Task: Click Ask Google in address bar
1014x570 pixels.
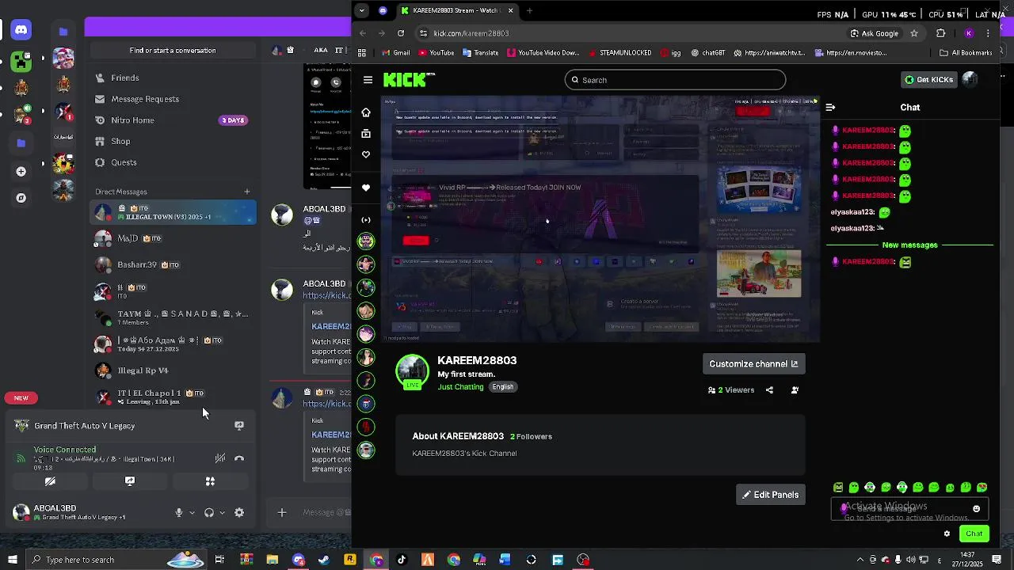Action: [x=875, y=33]
